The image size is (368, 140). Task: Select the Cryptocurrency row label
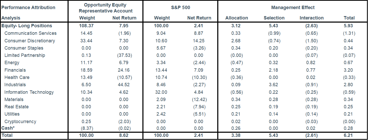coord(20,122)
